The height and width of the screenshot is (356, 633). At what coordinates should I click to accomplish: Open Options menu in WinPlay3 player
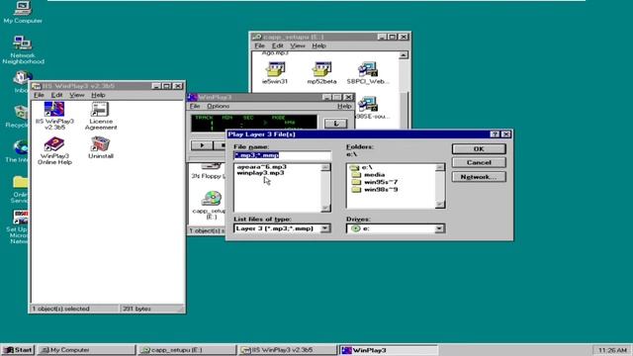[218, 106]
